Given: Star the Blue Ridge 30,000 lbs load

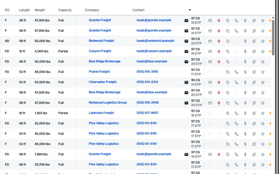Looking at the screenshot, I should point(263,62).
